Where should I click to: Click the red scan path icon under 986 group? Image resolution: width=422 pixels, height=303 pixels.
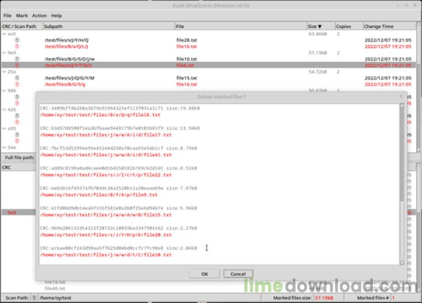pos(17,103)
